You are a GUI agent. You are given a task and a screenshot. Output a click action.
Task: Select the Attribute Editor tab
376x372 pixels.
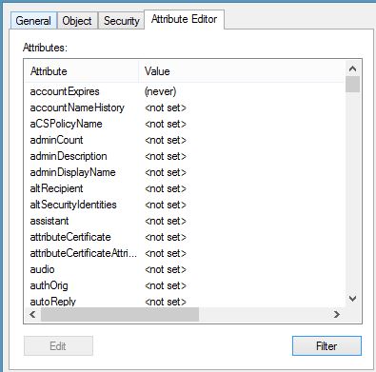(x=184, y=19)
